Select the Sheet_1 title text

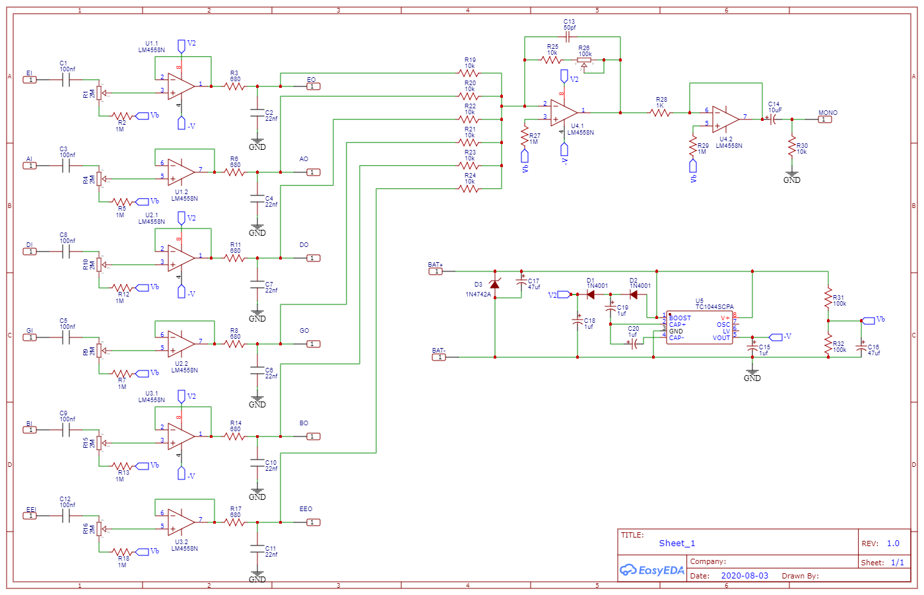pyautogui.click(x=676, y=543)
